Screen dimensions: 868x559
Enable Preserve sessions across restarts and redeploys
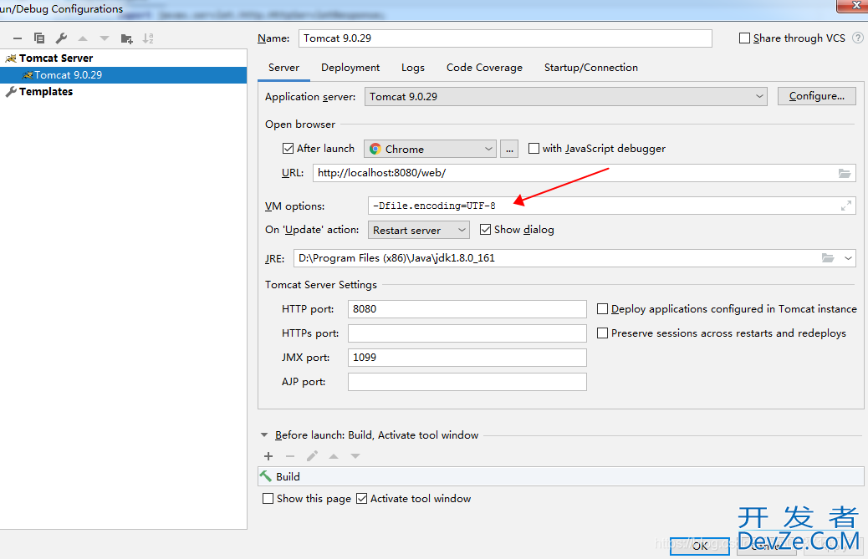[x=602, y=333]
